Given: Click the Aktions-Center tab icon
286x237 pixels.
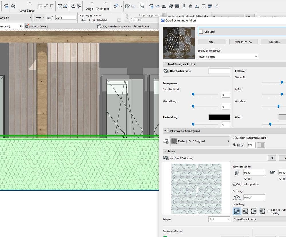Looking at the screenshot, I should click(x=27, y=26).
